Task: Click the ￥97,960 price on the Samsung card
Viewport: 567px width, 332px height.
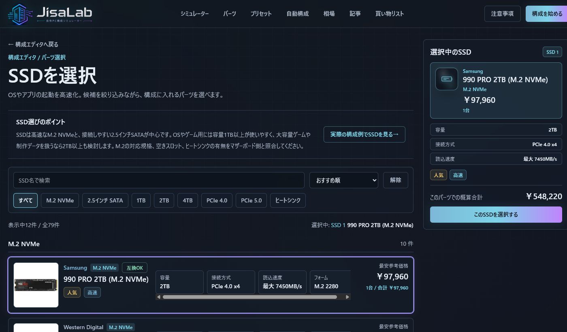Action: coord(392,277)
